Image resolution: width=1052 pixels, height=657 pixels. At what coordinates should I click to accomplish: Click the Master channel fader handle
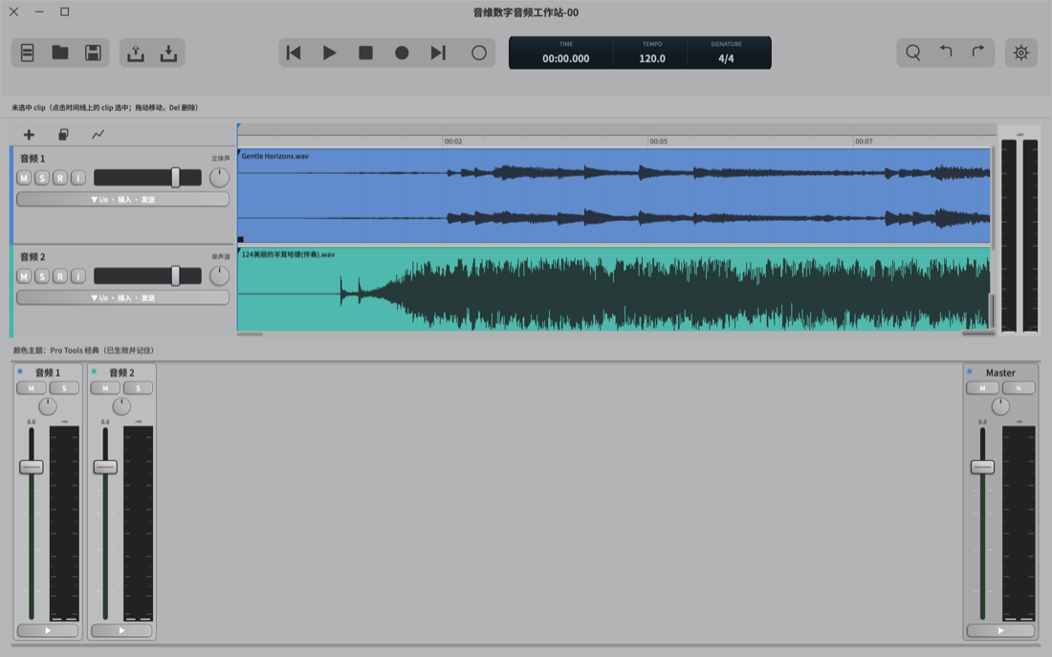(x=982, y=467)
